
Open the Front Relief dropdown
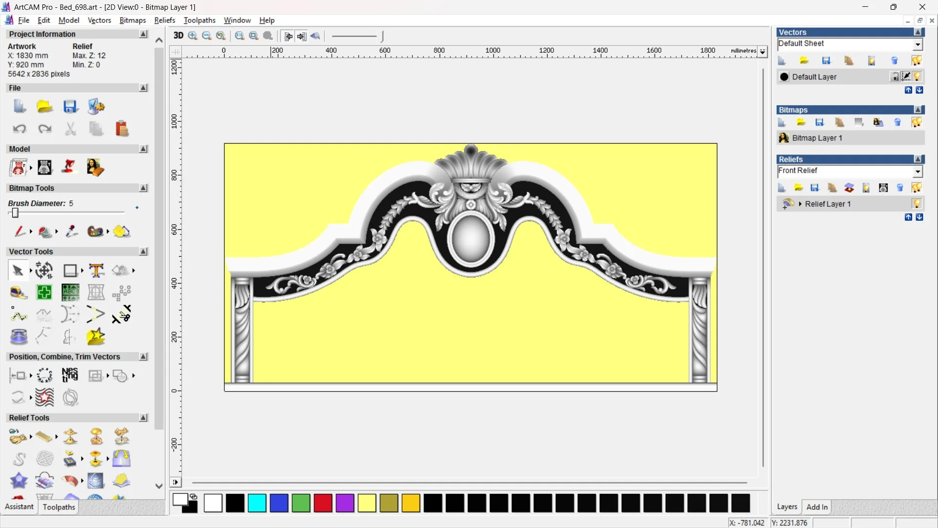coord(917,172)
